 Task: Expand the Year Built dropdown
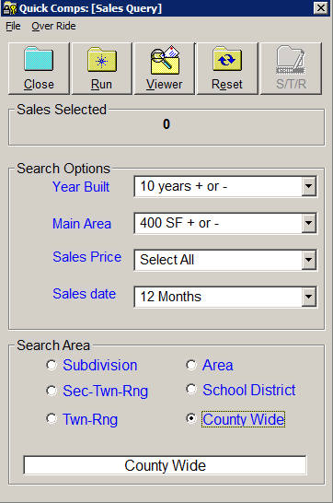click(309, 186)
